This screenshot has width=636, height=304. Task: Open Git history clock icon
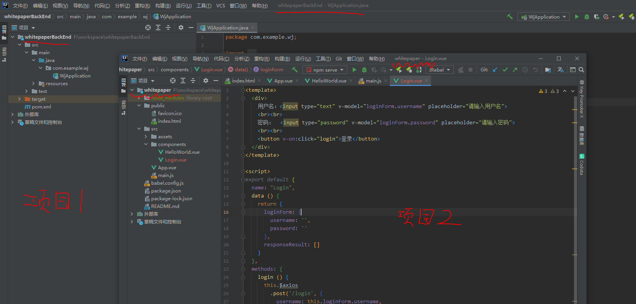525,70
